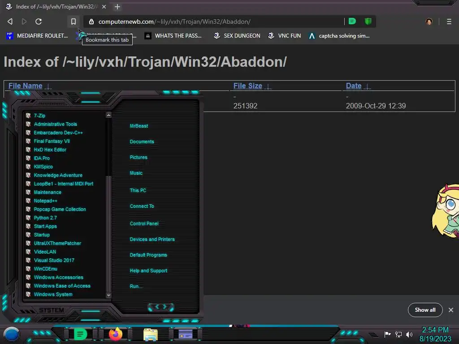Image resolution: width=459 pixels, height=344 pixels.
Task: Sort listing by Date
Action: pos(354,86)
